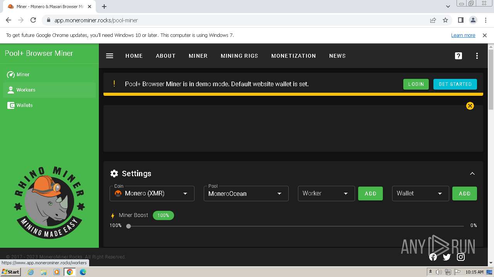494x277 pixels.
Task: Open Windows Media Player from taskbar
Action: [x=57, y=272]
